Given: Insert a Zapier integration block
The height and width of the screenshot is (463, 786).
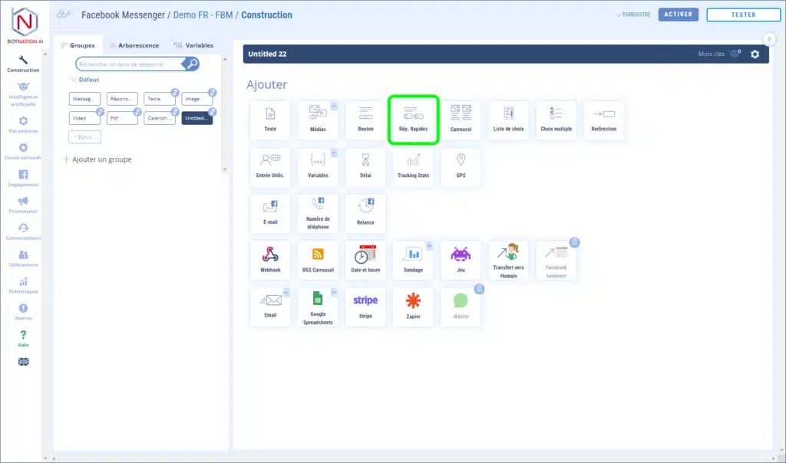Looking at the screenshot, I should [x=413, y=307].
